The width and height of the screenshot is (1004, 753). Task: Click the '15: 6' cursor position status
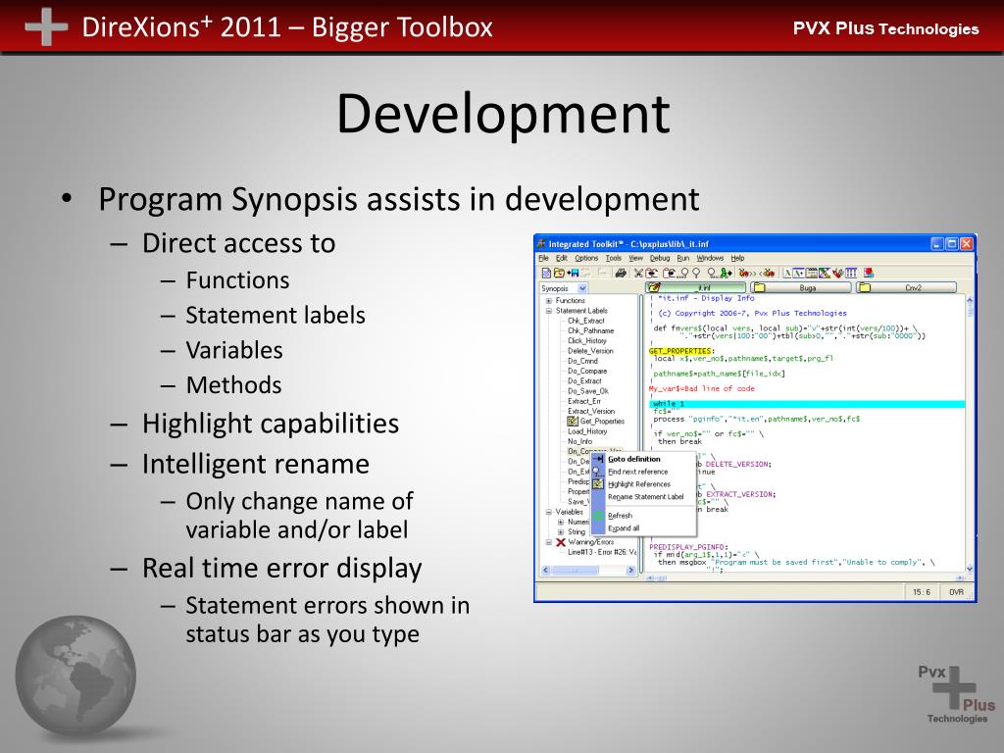tap(922, 592)
